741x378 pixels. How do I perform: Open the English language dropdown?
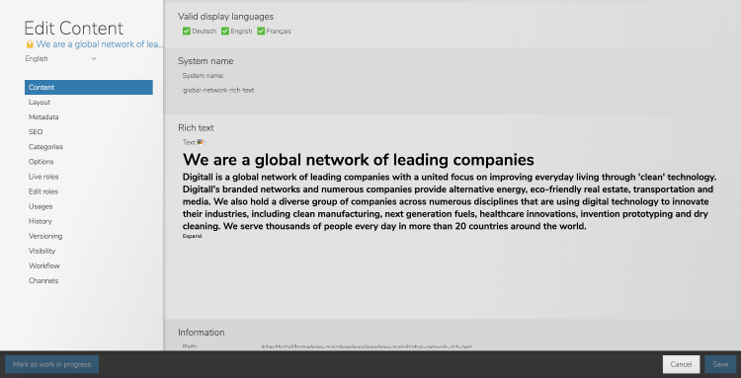click(61, 58)
